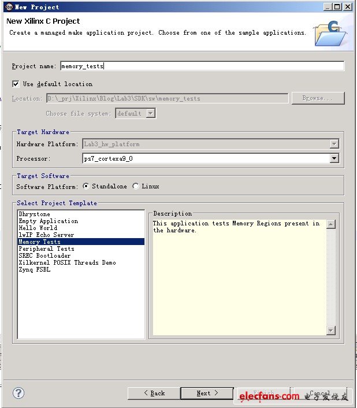Screen dimensions: 357x408
Task: Select the Standalone software platform
Action: pyautogui.click(x=86, y=186)
